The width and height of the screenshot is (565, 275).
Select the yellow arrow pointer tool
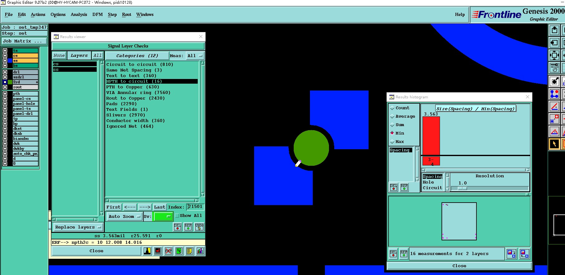554,144
